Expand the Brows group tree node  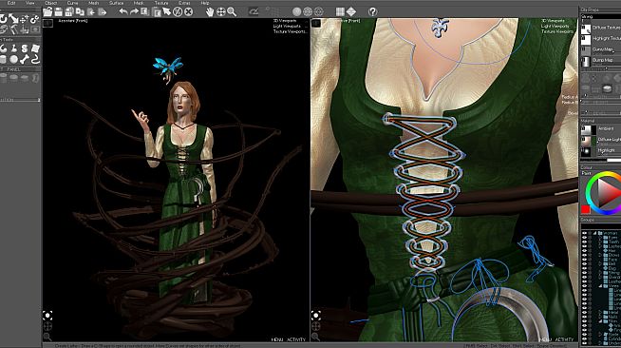pyautogui.click(x=600, y=255)
